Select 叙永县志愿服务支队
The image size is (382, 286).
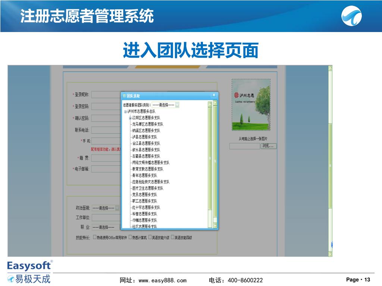click(146, 150)
